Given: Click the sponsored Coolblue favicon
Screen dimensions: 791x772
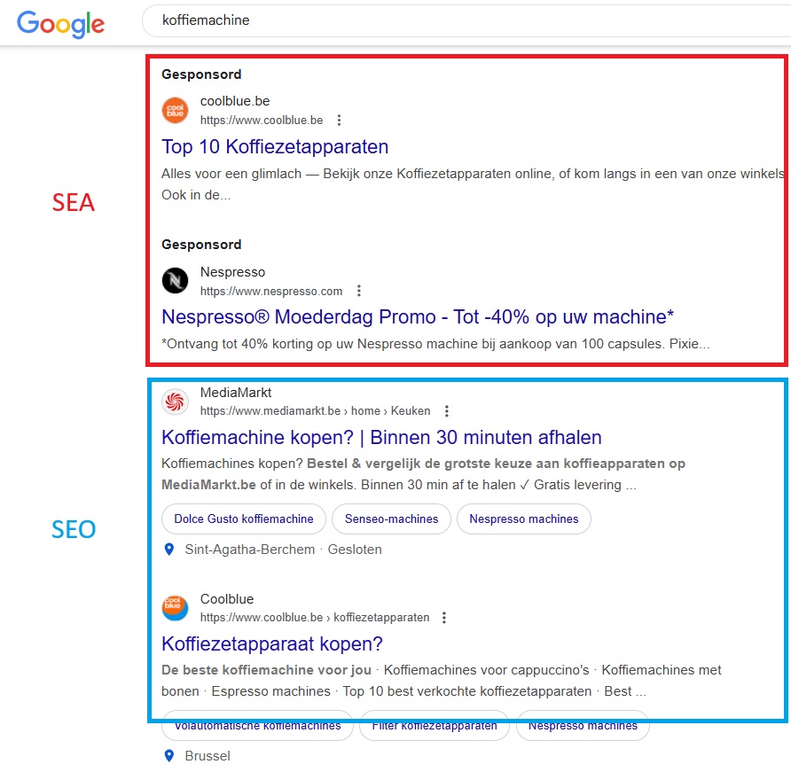Looking at the screenshot, I should coord(176,111).
